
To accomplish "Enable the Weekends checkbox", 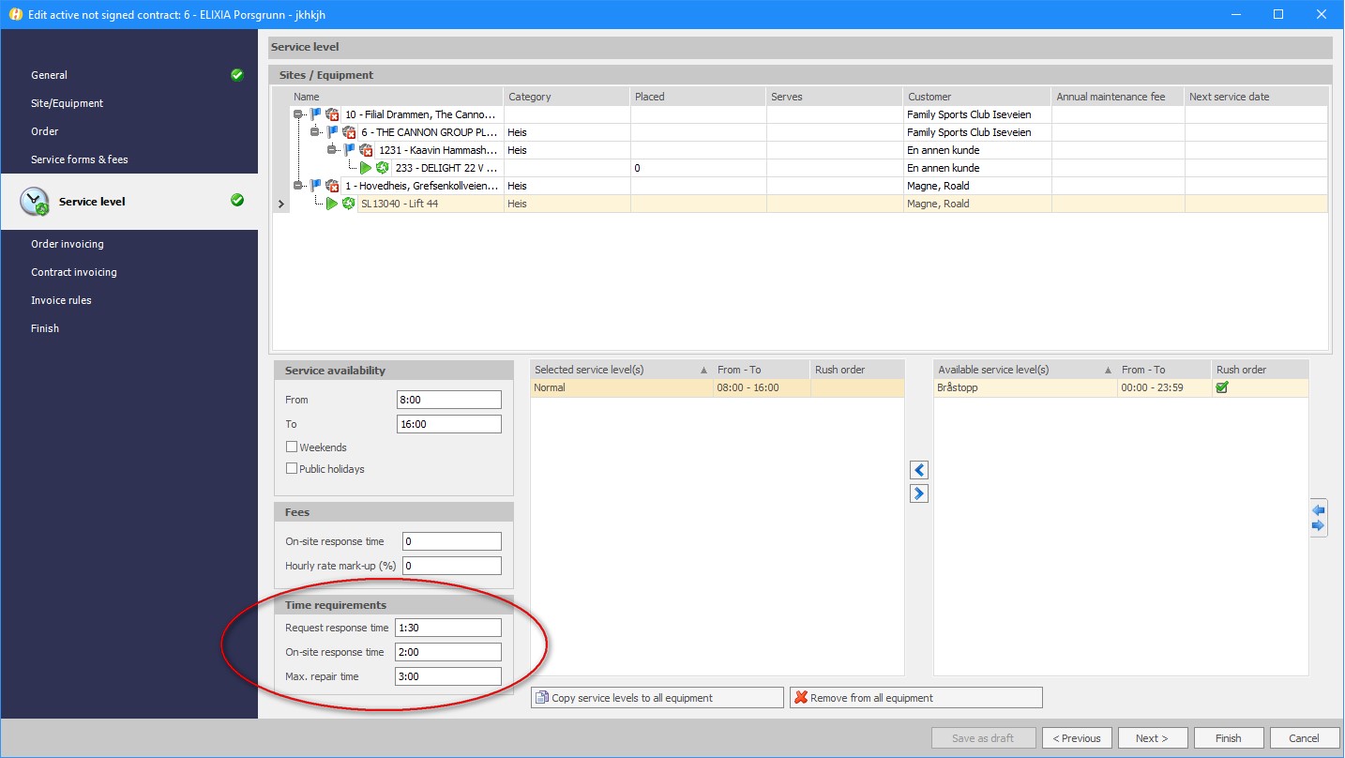I will point(292,447).
